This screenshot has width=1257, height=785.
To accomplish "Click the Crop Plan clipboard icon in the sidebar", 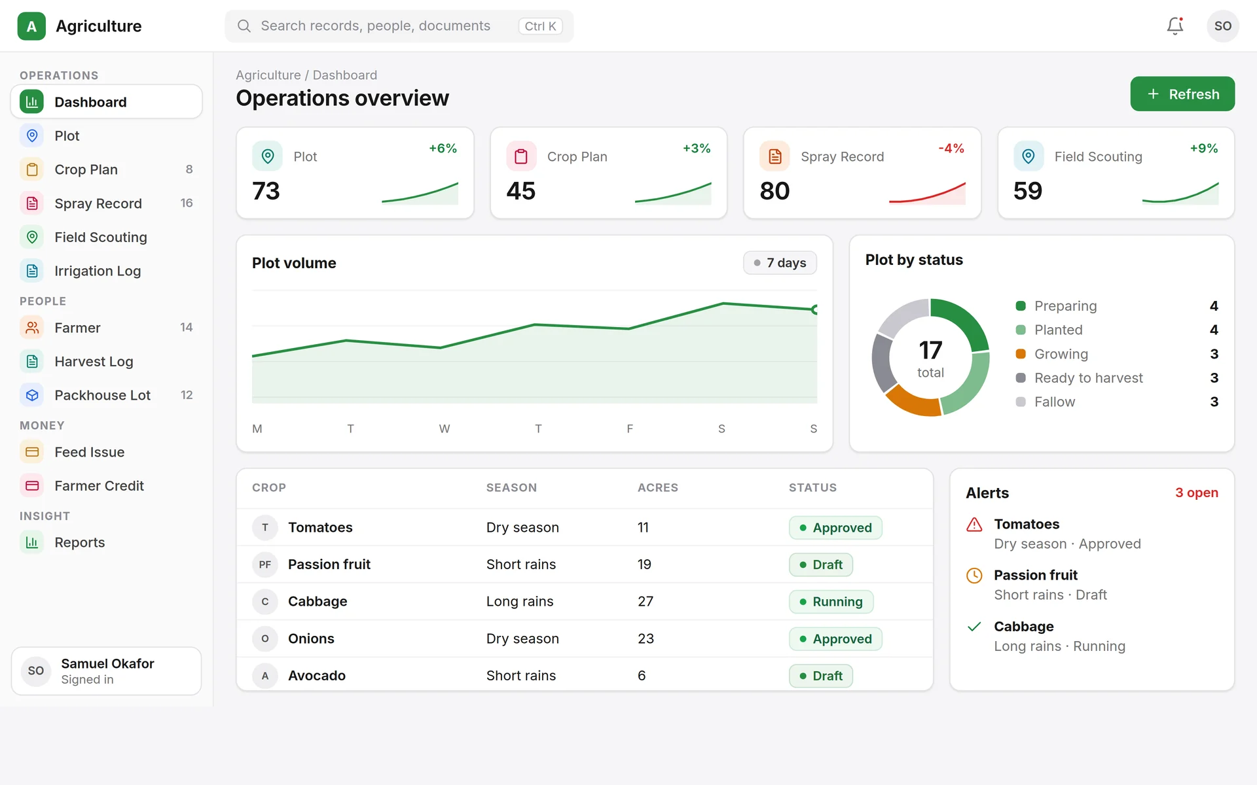I will coord(32,169).
